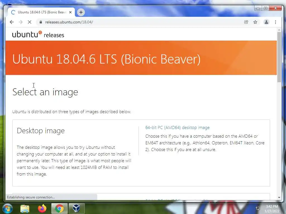Open the Windows Start menu

click(7, 208)
